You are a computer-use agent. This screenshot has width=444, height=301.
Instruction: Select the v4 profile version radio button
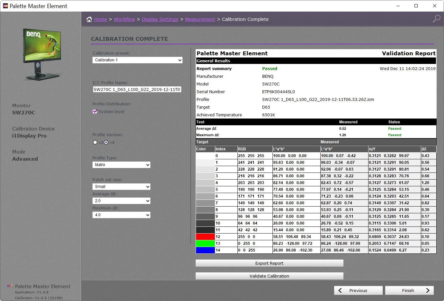pos(106,142)
